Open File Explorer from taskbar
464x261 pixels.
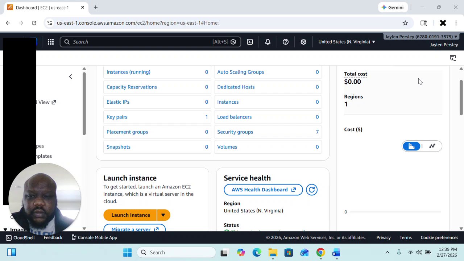[273, 252]
